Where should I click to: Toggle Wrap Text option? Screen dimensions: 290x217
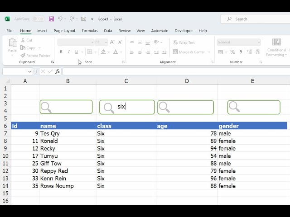184,42
